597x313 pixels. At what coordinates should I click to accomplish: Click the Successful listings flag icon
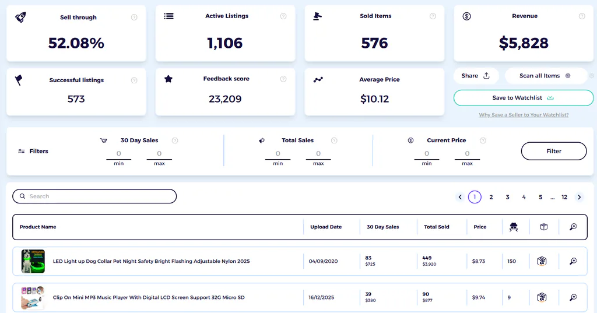tap(19, 80)
